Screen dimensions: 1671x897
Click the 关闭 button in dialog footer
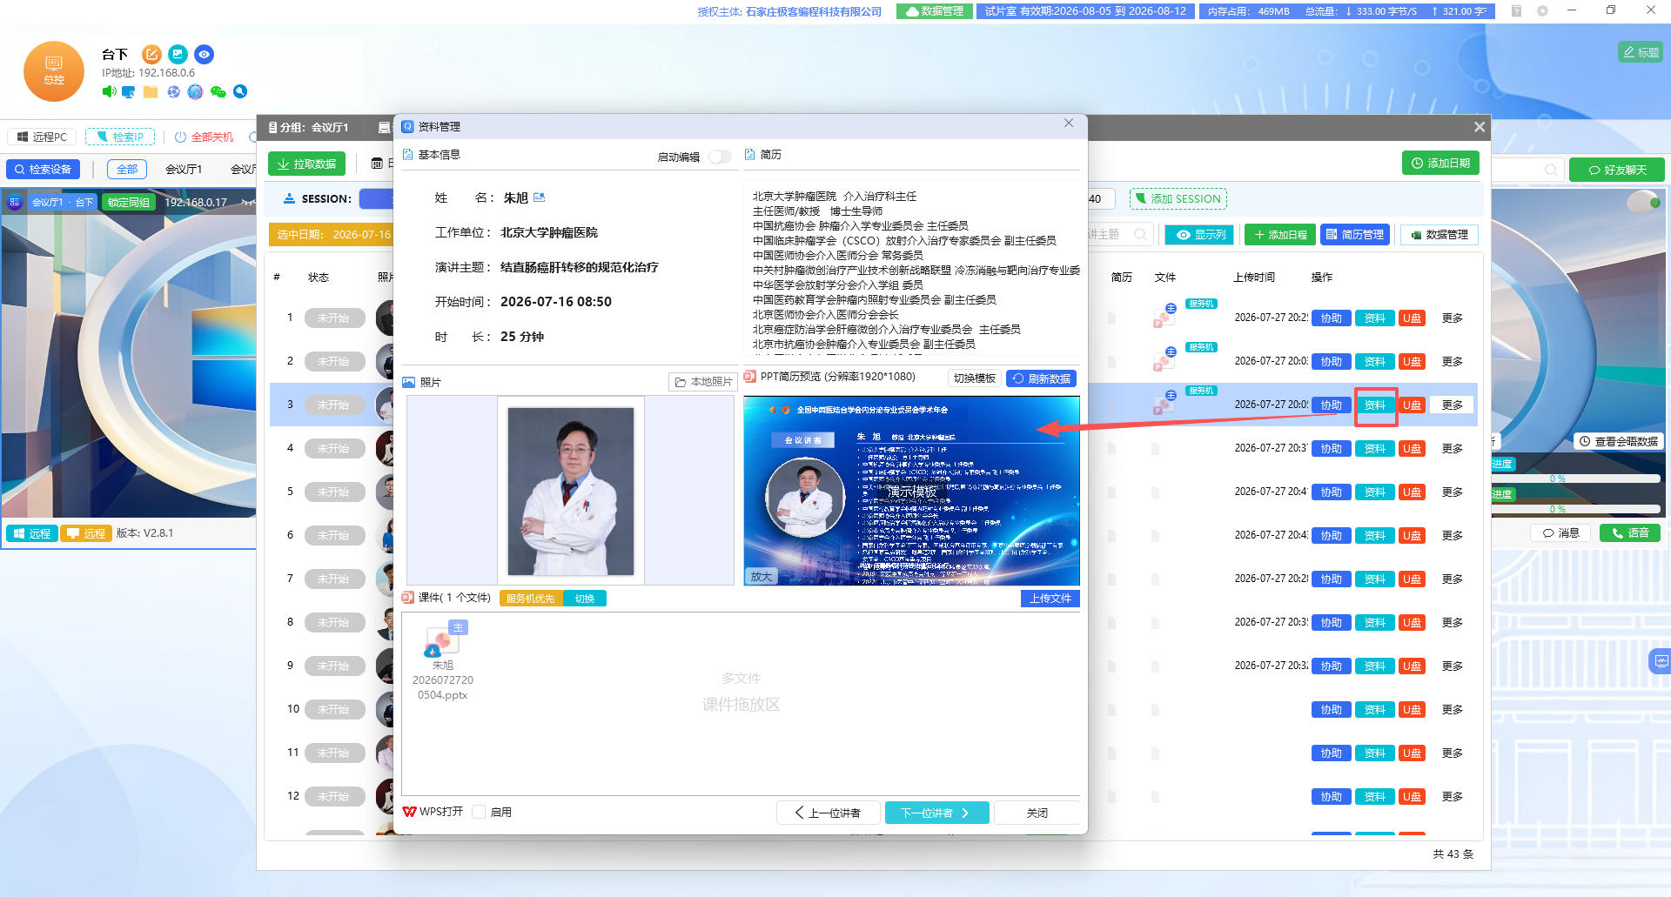1037,813
